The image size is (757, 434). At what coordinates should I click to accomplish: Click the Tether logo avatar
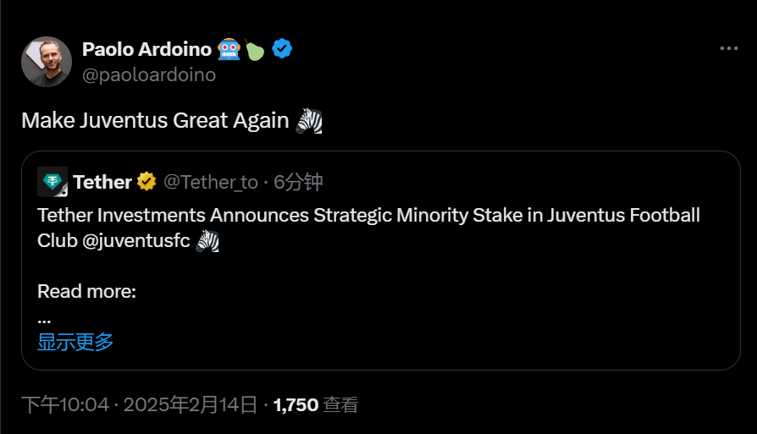click(52, 182)
